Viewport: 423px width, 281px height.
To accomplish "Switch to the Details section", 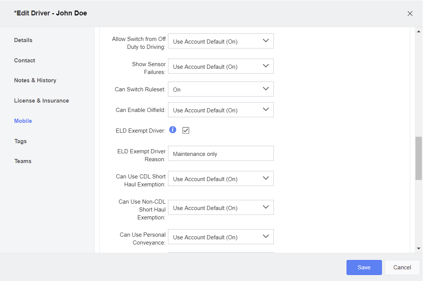I will coord(23,40).
